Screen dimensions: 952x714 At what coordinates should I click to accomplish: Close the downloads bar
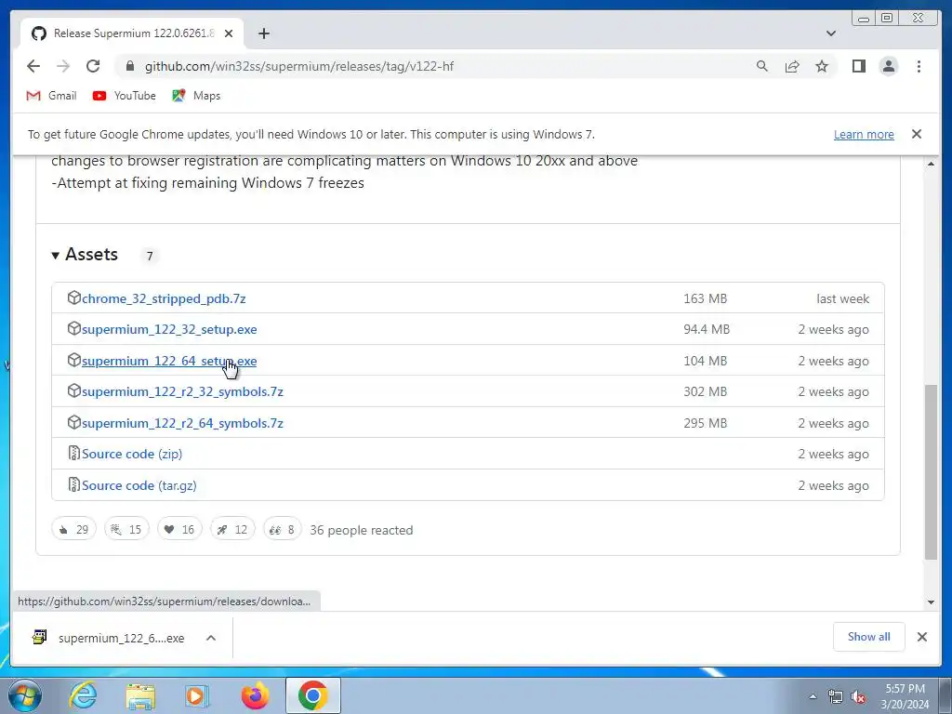coord(921,637)
